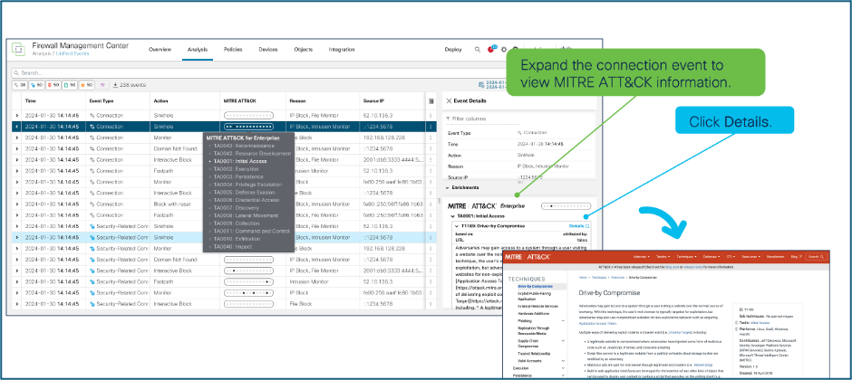
Task: Expand the Connection Domain Not Found row
Action: coord(16,148)
